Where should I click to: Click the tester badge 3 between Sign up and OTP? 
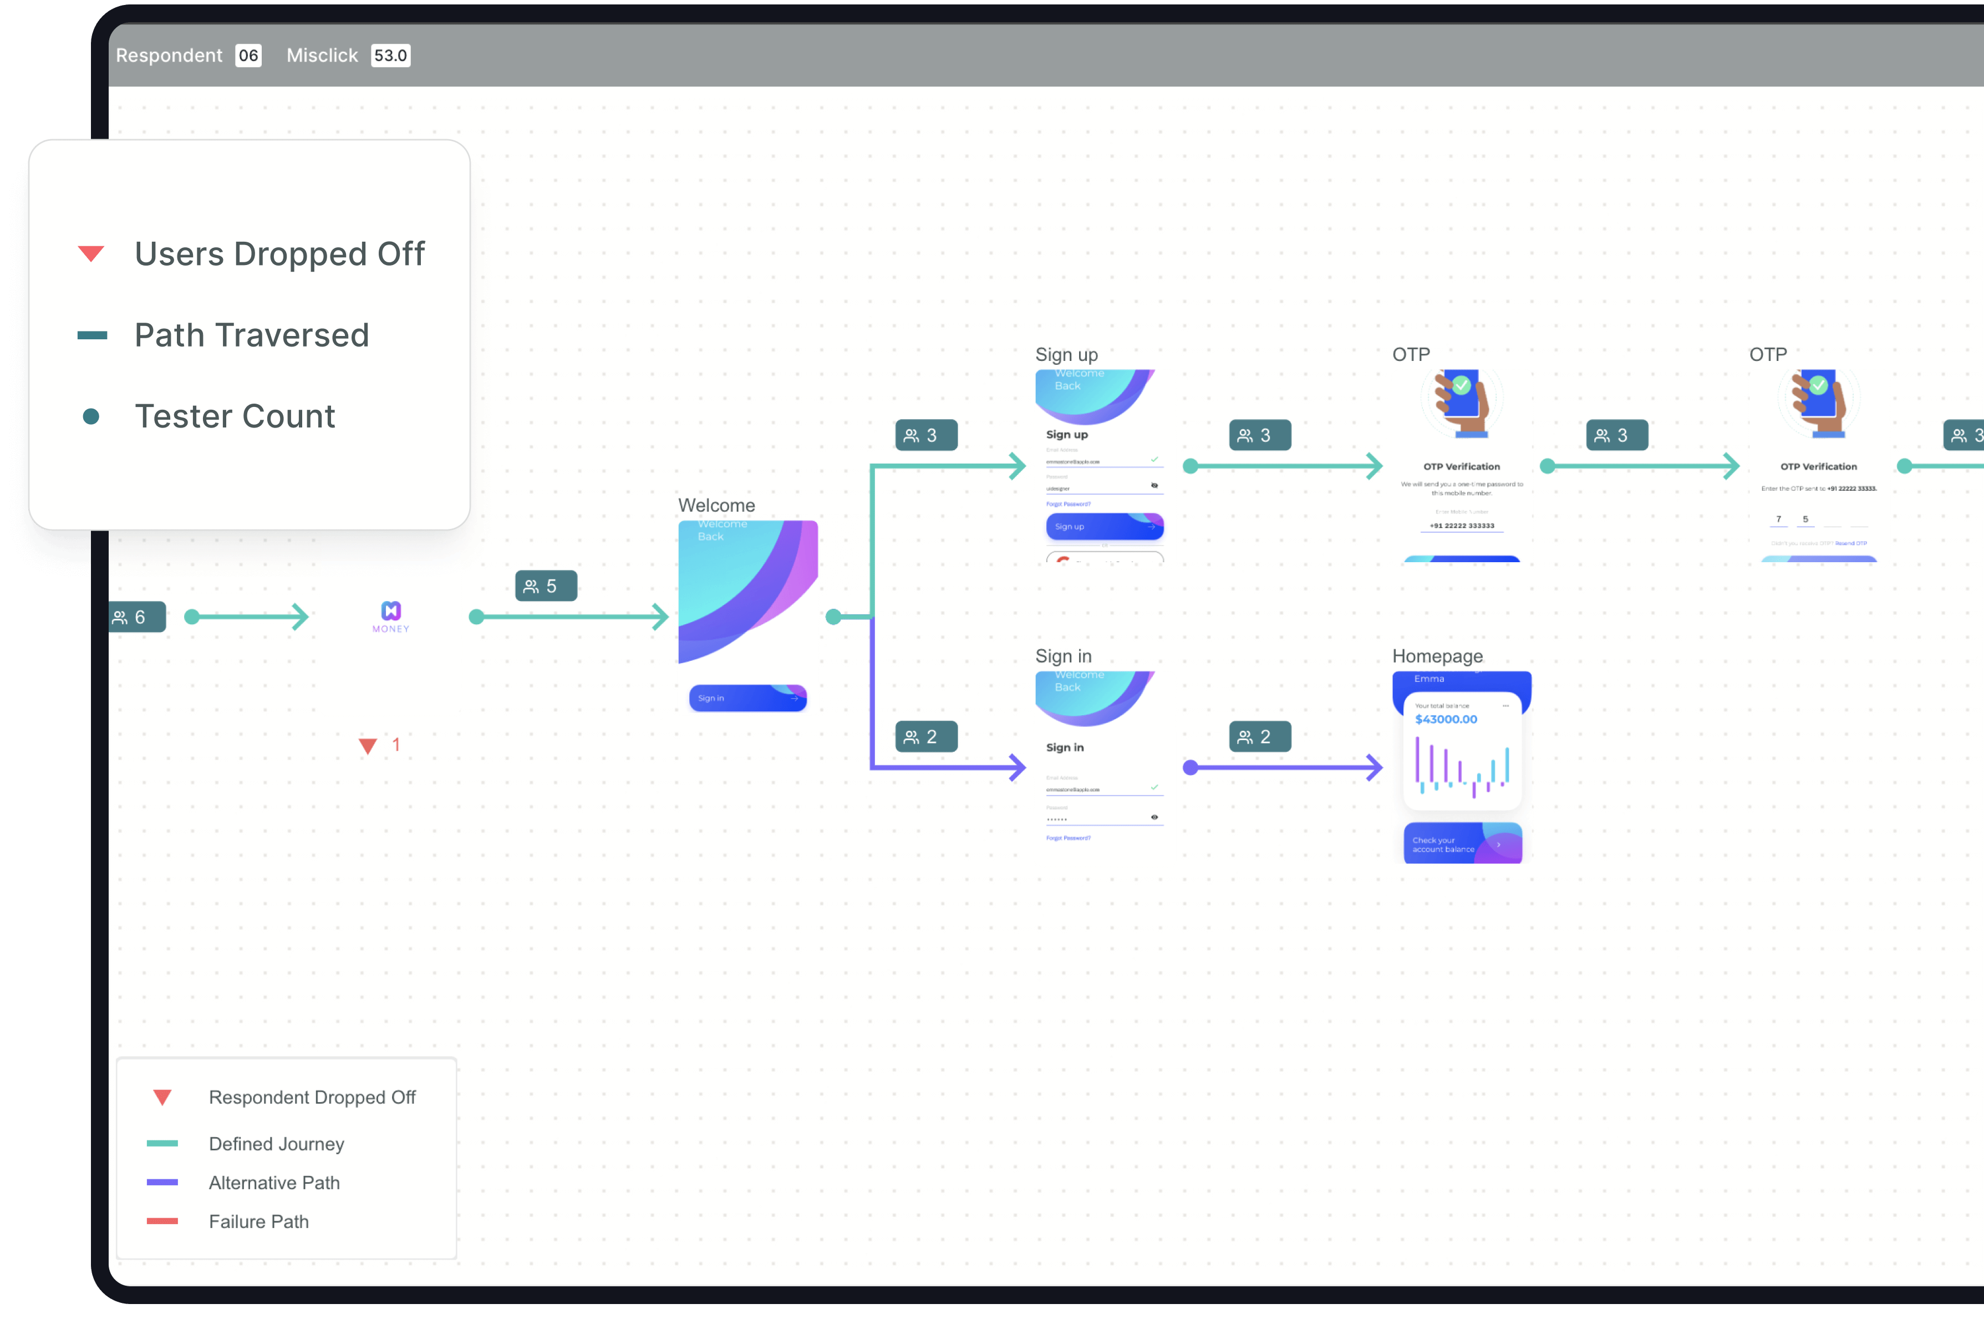pos(1260,436)
